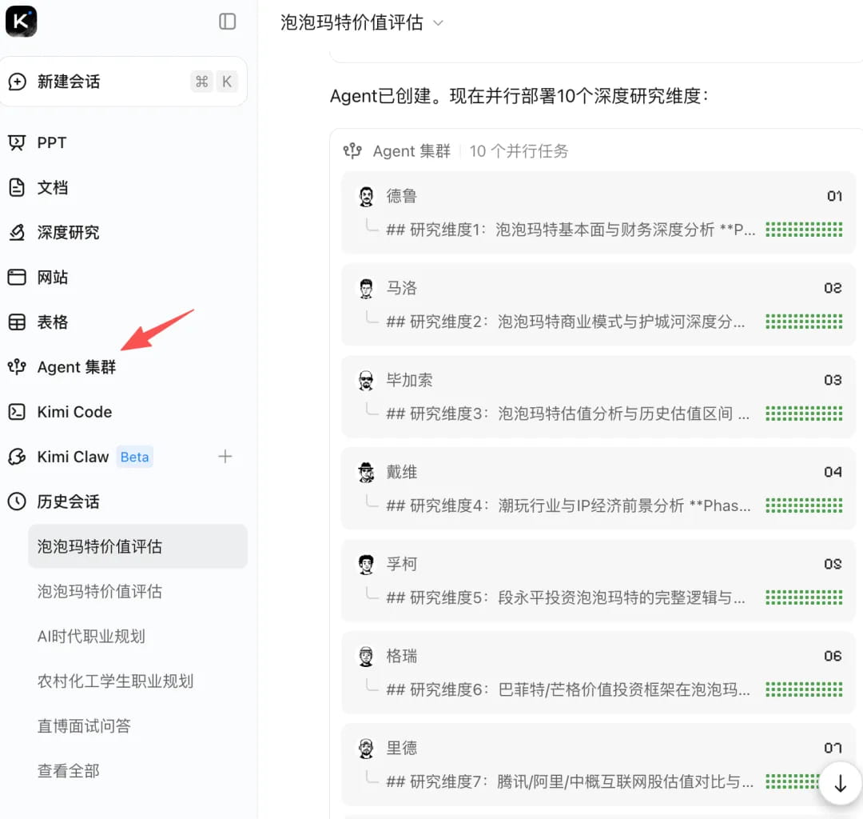
Task: Click the 表格 grid icon
Action: [17, 322]
